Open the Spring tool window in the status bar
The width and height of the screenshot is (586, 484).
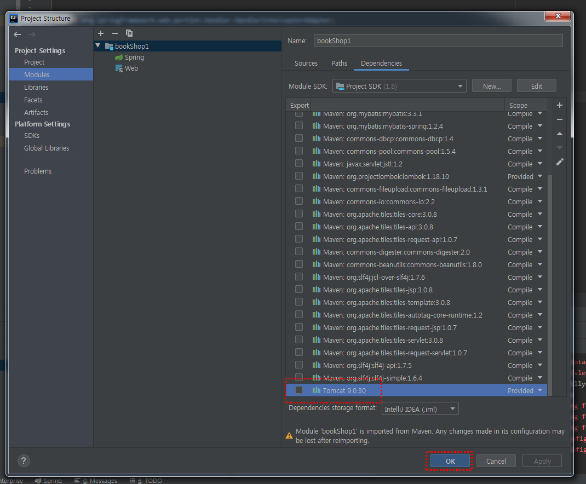[48, 480]
